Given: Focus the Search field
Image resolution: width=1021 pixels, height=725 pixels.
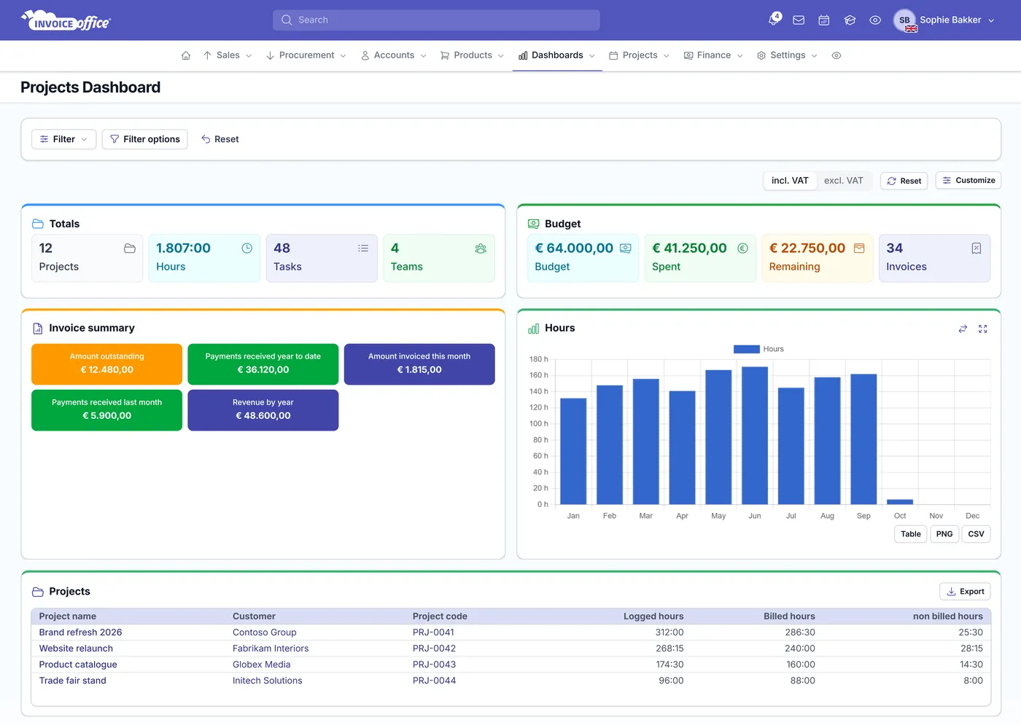Looking at the screenshot, I should pyautogui.click(x=436, y=20).
